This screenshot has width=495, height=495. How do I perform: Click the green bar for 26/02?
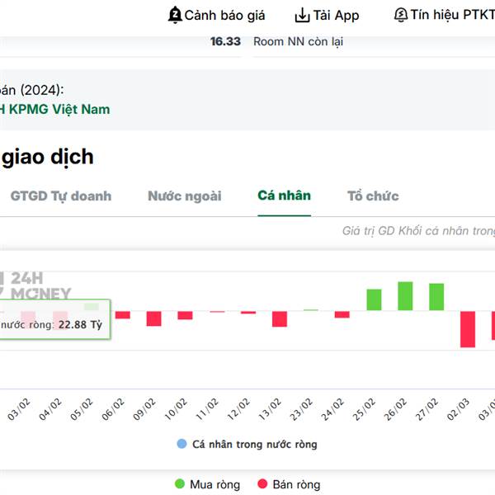coord(405,296)
